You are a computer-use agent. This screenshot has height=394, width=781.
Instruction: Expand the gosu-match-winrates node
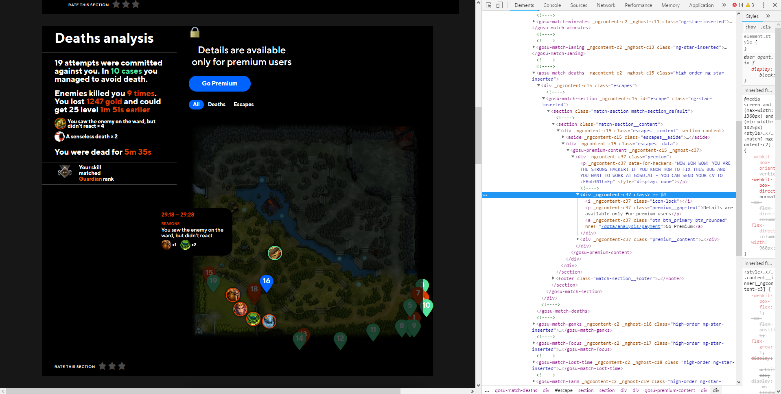[534, 22]
